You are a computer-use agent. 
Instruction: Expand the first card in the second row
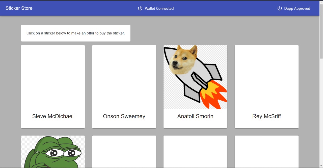53,151
